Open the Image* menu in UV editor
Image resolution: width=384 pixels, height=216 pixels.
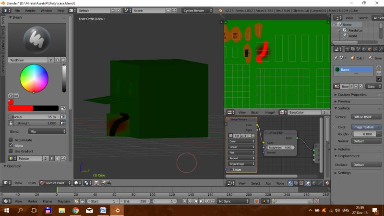[270, 113]
